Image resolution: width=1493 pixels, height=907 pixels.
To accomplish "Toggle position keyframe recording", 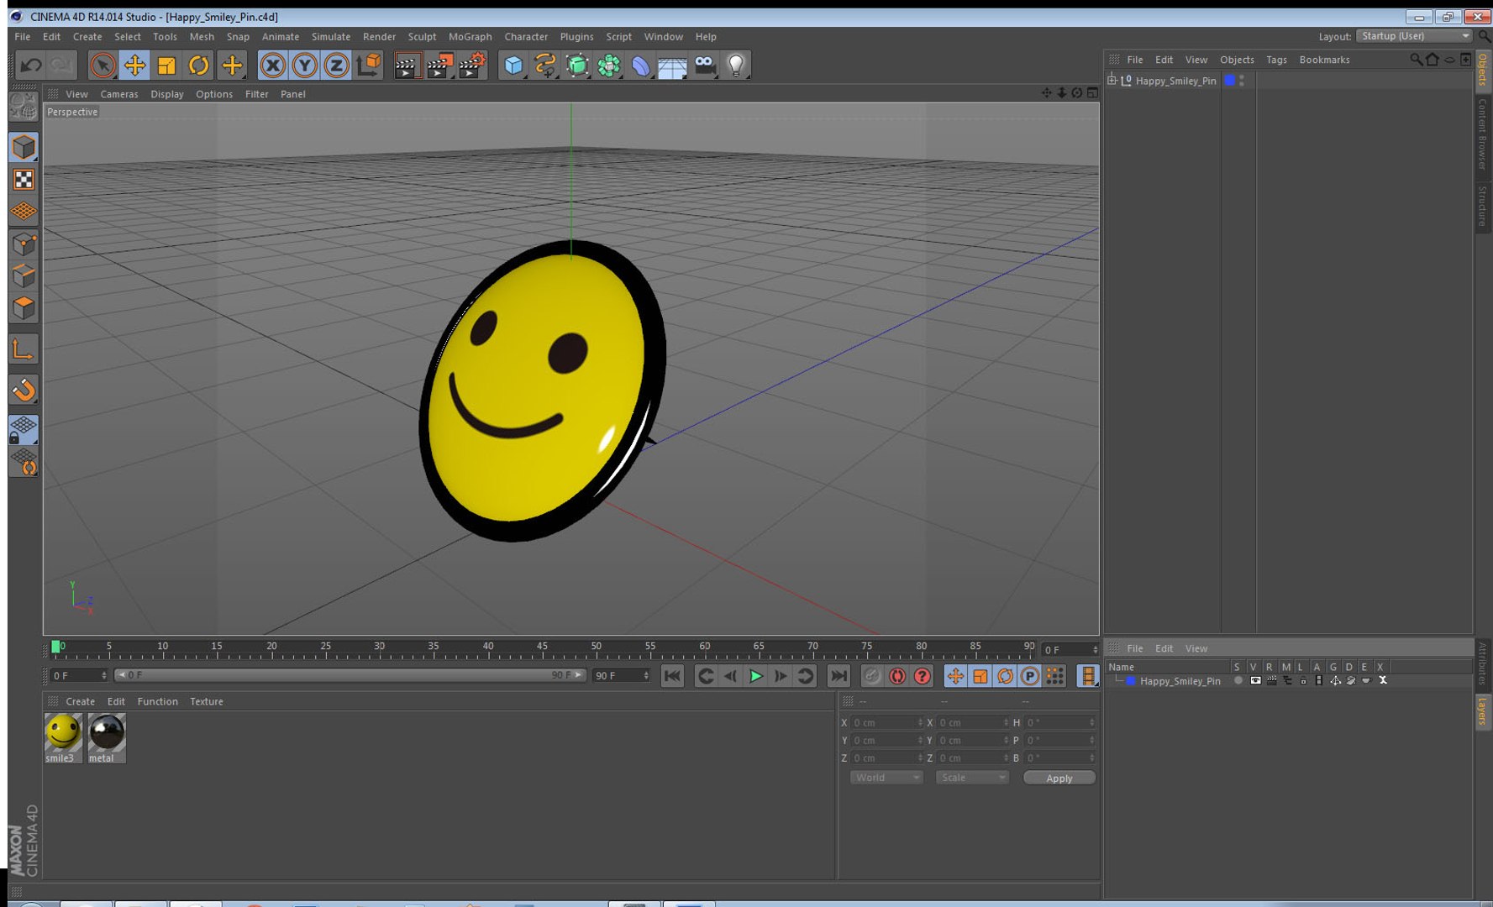I will 955,676.
